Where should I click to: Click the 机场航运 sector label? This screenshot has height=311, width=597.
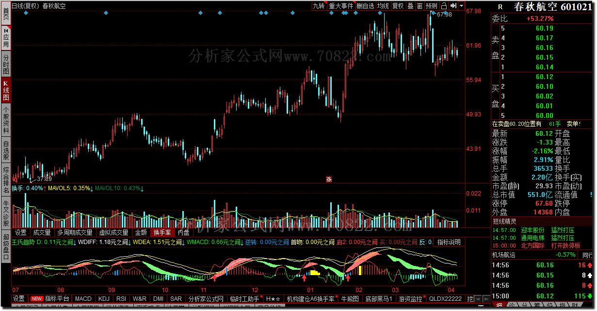coord(504,254)
